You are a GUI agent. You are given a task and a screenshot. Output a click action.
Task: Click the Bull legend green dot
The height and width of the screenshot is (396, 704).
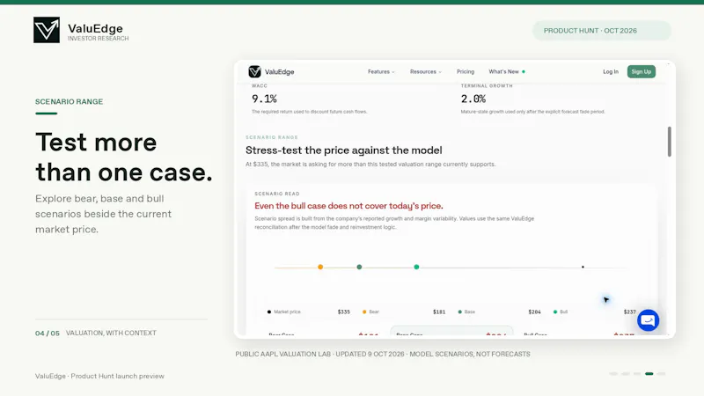coord(555,312)
